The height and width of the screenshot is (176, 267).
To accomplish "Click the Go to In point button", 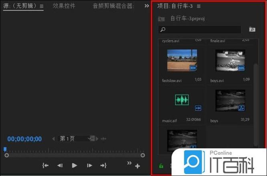I will click(45, 166).
